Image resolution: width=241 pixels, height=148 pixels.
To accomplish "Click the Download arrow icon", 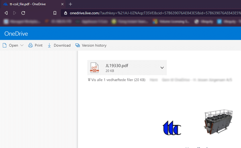I will [49, 45].
